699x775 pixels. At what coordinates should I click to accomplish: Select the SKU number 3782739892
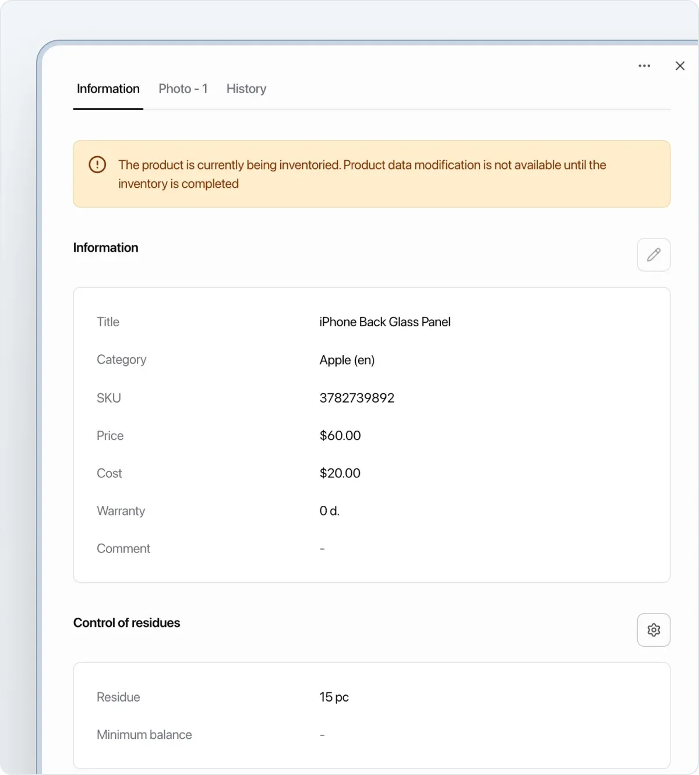[x=357, y=398]
